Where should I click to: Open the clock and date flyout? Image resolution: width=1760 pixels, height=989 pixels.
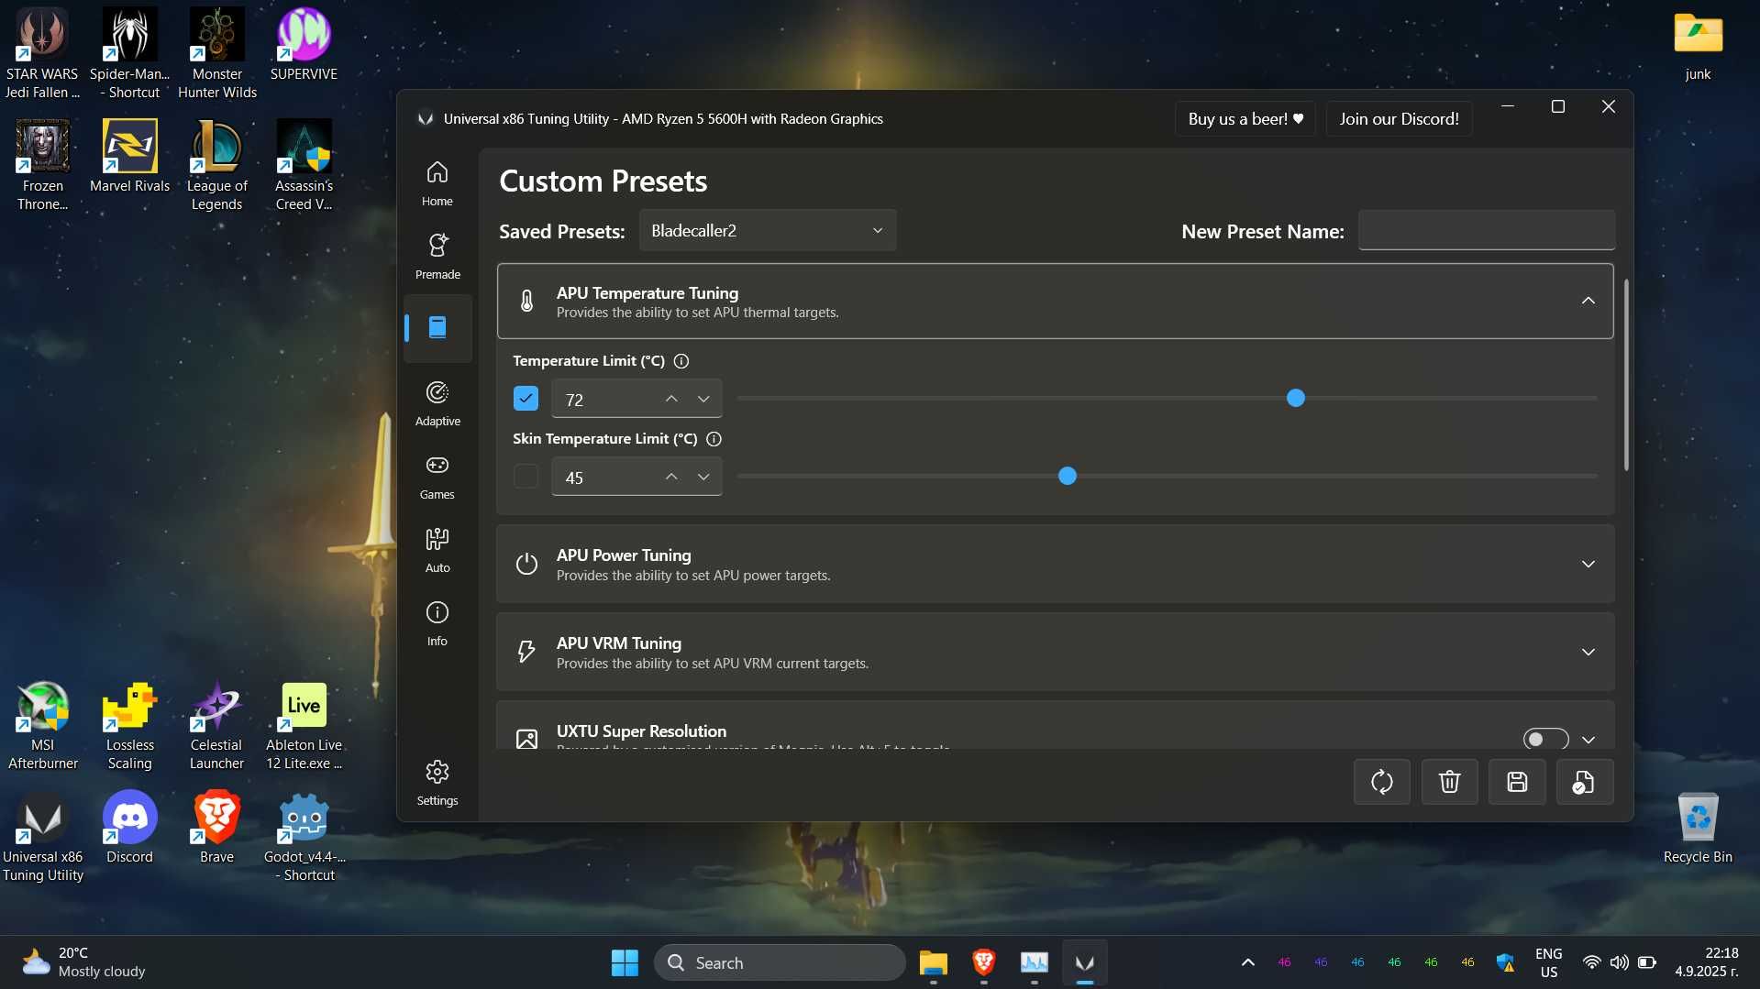click(x=1707, y=962)
